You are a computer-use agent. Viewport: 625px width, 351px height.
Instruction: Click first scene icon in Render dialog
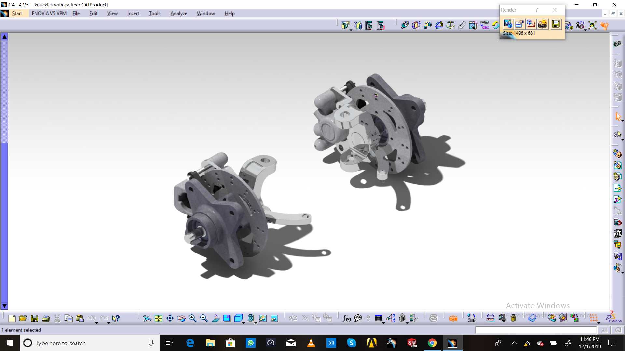pos(508,24)
